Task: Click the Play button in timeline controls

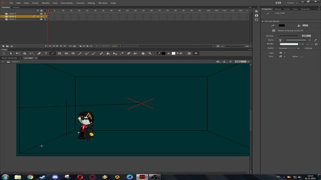Action: click(57, 46)
